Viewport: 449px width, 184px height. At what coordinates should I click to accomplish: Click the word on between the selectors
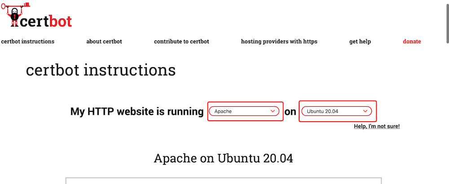tap(291, 112)
